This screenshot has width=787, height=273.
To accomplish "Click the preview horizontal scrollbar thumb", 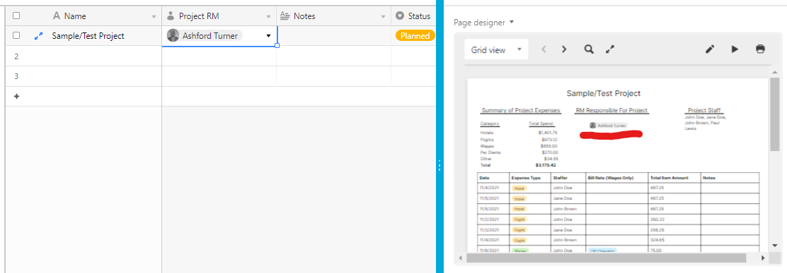I will point(607,258).
